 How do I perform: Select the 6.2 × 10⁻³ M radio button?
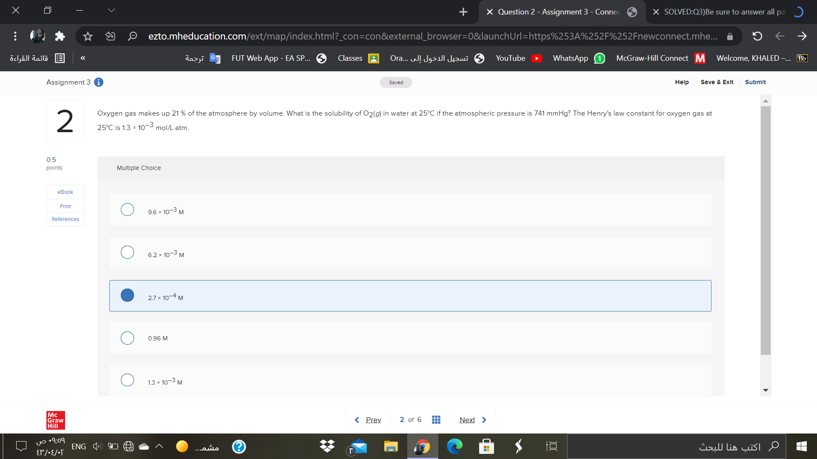pos(127,253)
